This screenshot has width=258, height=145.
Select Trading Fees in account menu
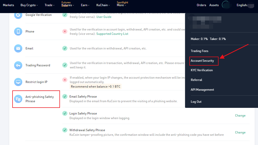(x=199, y=51)
